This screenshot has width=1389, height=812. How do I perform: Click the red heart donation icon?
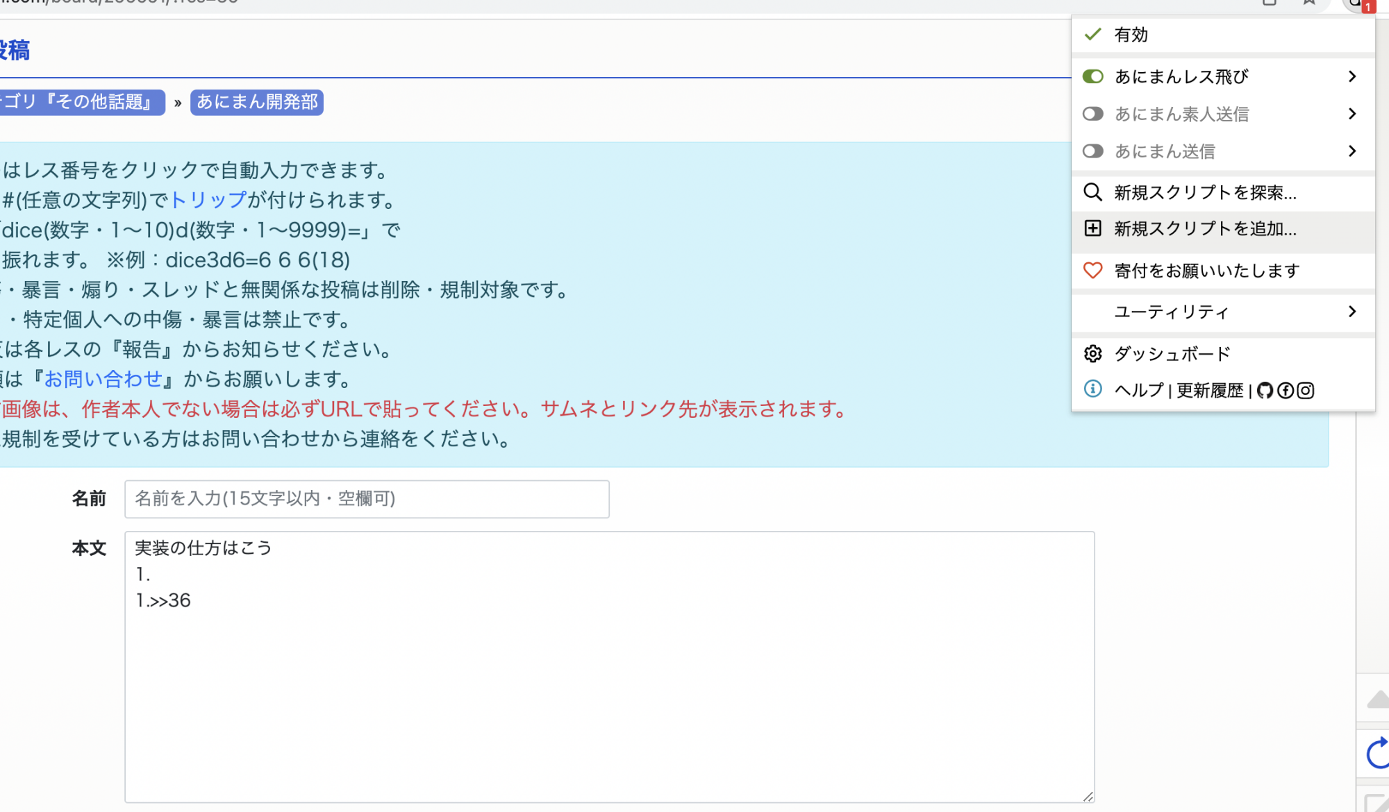tap(1092, 271)
